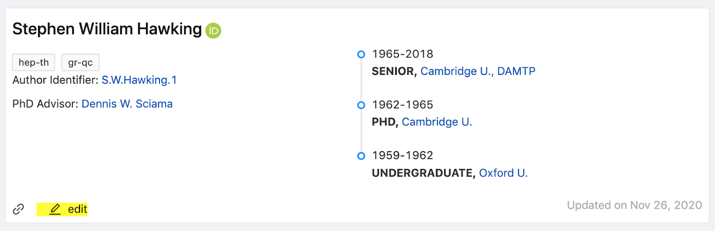
Task: Click the Updated on Nov 26, 2020 text
Action: [634, 205]
